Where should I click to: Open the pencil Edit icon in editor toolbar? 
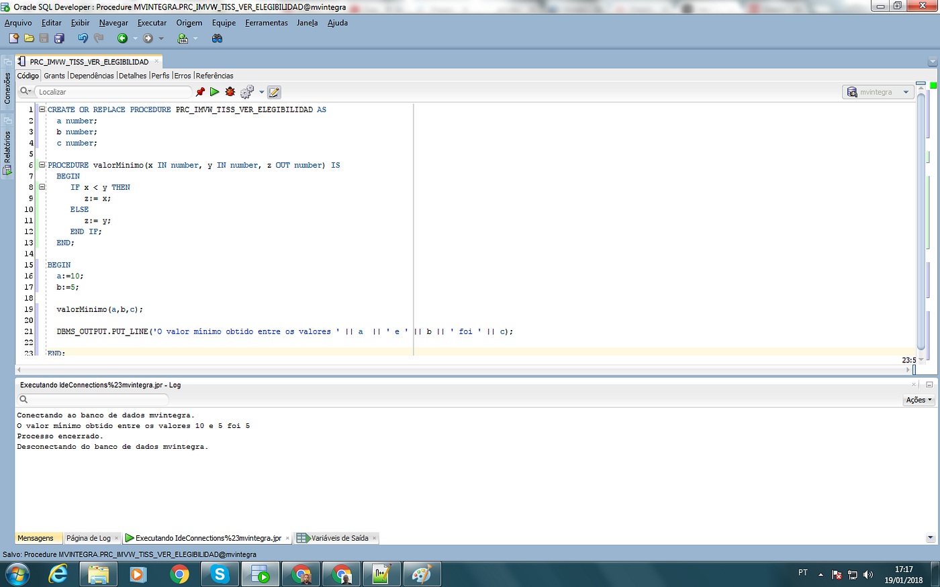[273, 92]
